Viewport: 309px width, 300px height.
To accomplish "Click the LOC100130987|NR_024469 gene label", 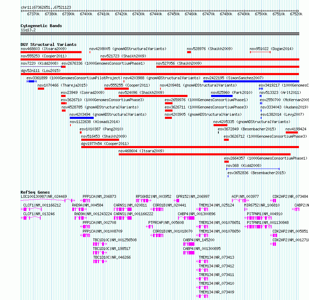I will tap(44, 196).
